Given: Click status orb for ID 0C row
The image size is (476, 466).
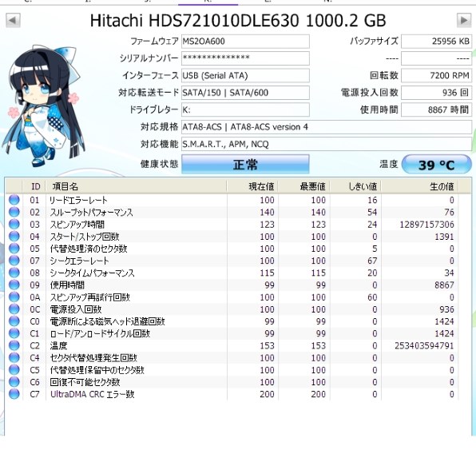Looking at the screenshot, I should click(x=14, y=309).
